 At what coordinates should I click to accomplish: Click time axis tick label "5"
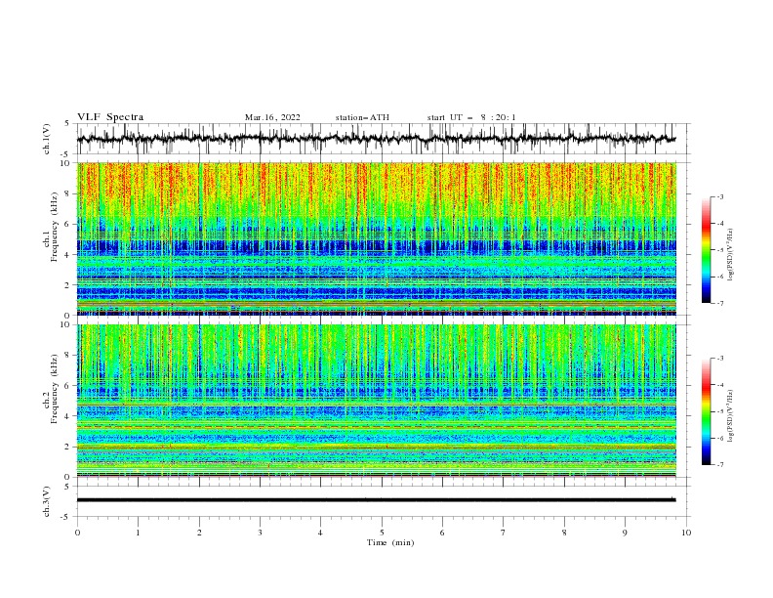tap(382, 533)
